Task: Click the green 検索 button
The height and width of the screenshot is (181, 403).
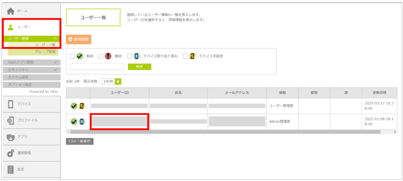Action: 139,67
